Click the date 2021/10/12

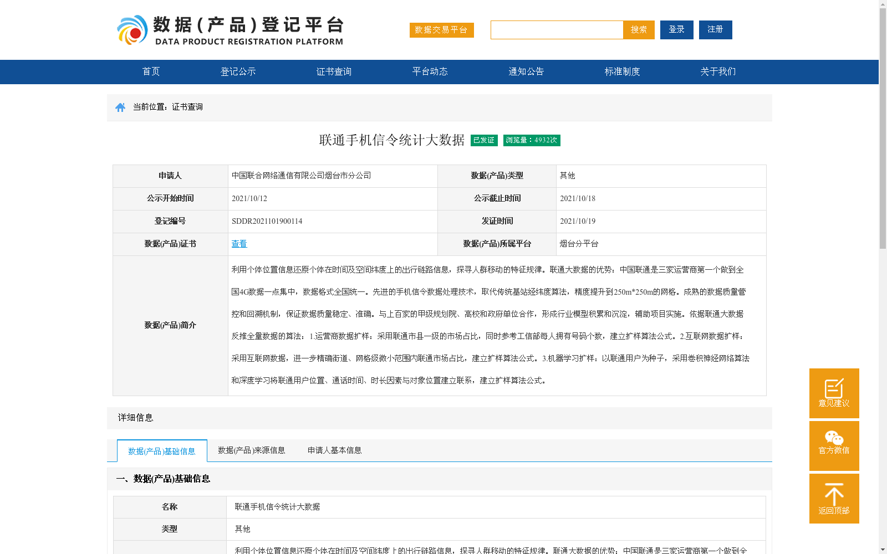click(249, 198)
